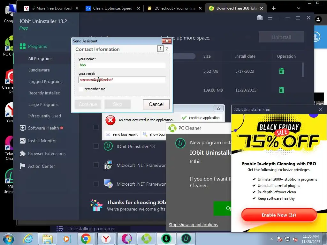Screen dimensions: 327x245
Task: Check the first Microsoft .NET Framework checkbox
Action: coord(96,165)
